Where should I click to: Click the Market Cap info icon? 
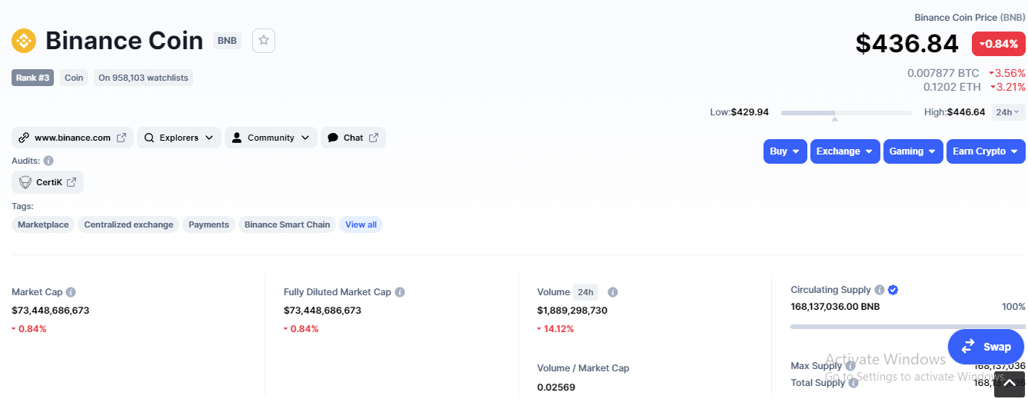point(71,292)
